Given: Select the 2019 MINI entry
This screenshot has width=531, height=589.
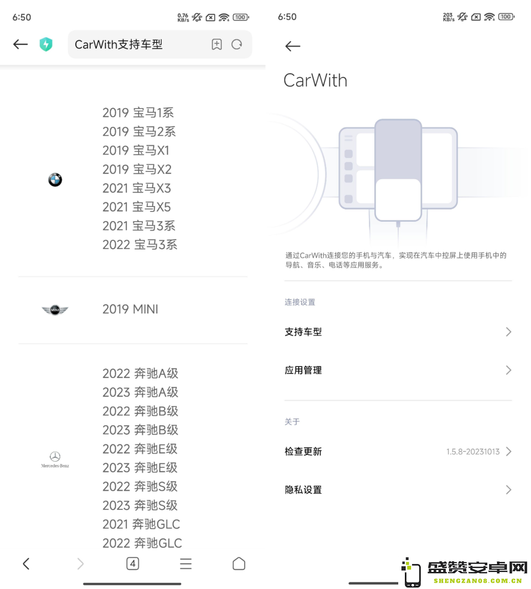Looking at the screenshot, I should 130,309.
